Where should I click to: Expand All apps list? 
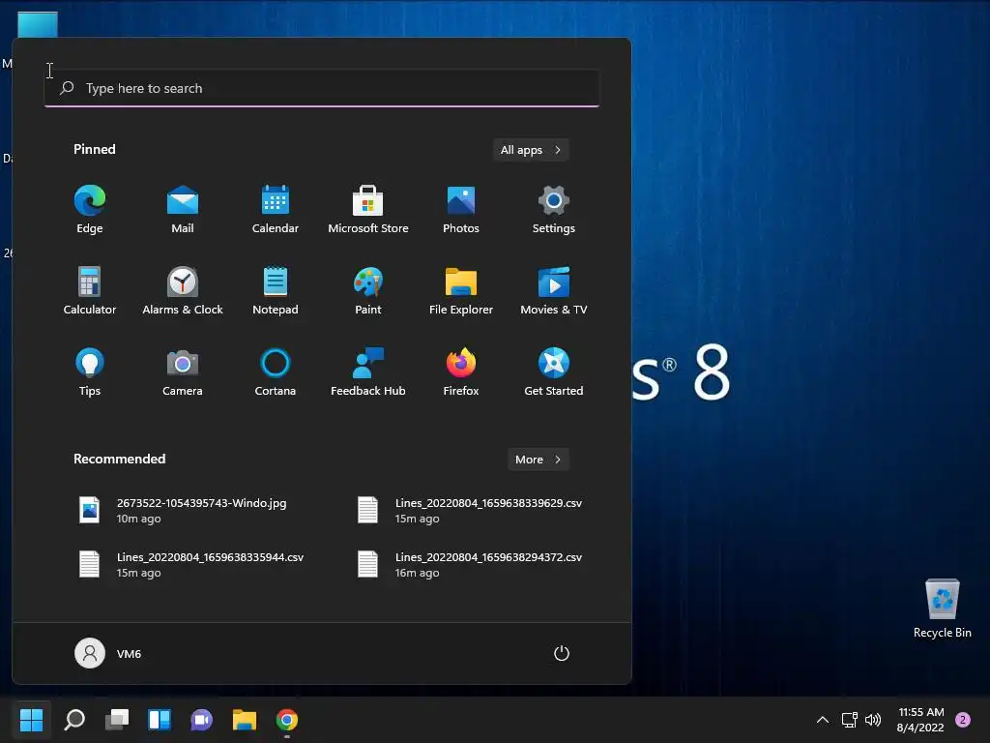pyautogui.click(x=531, y=150)
